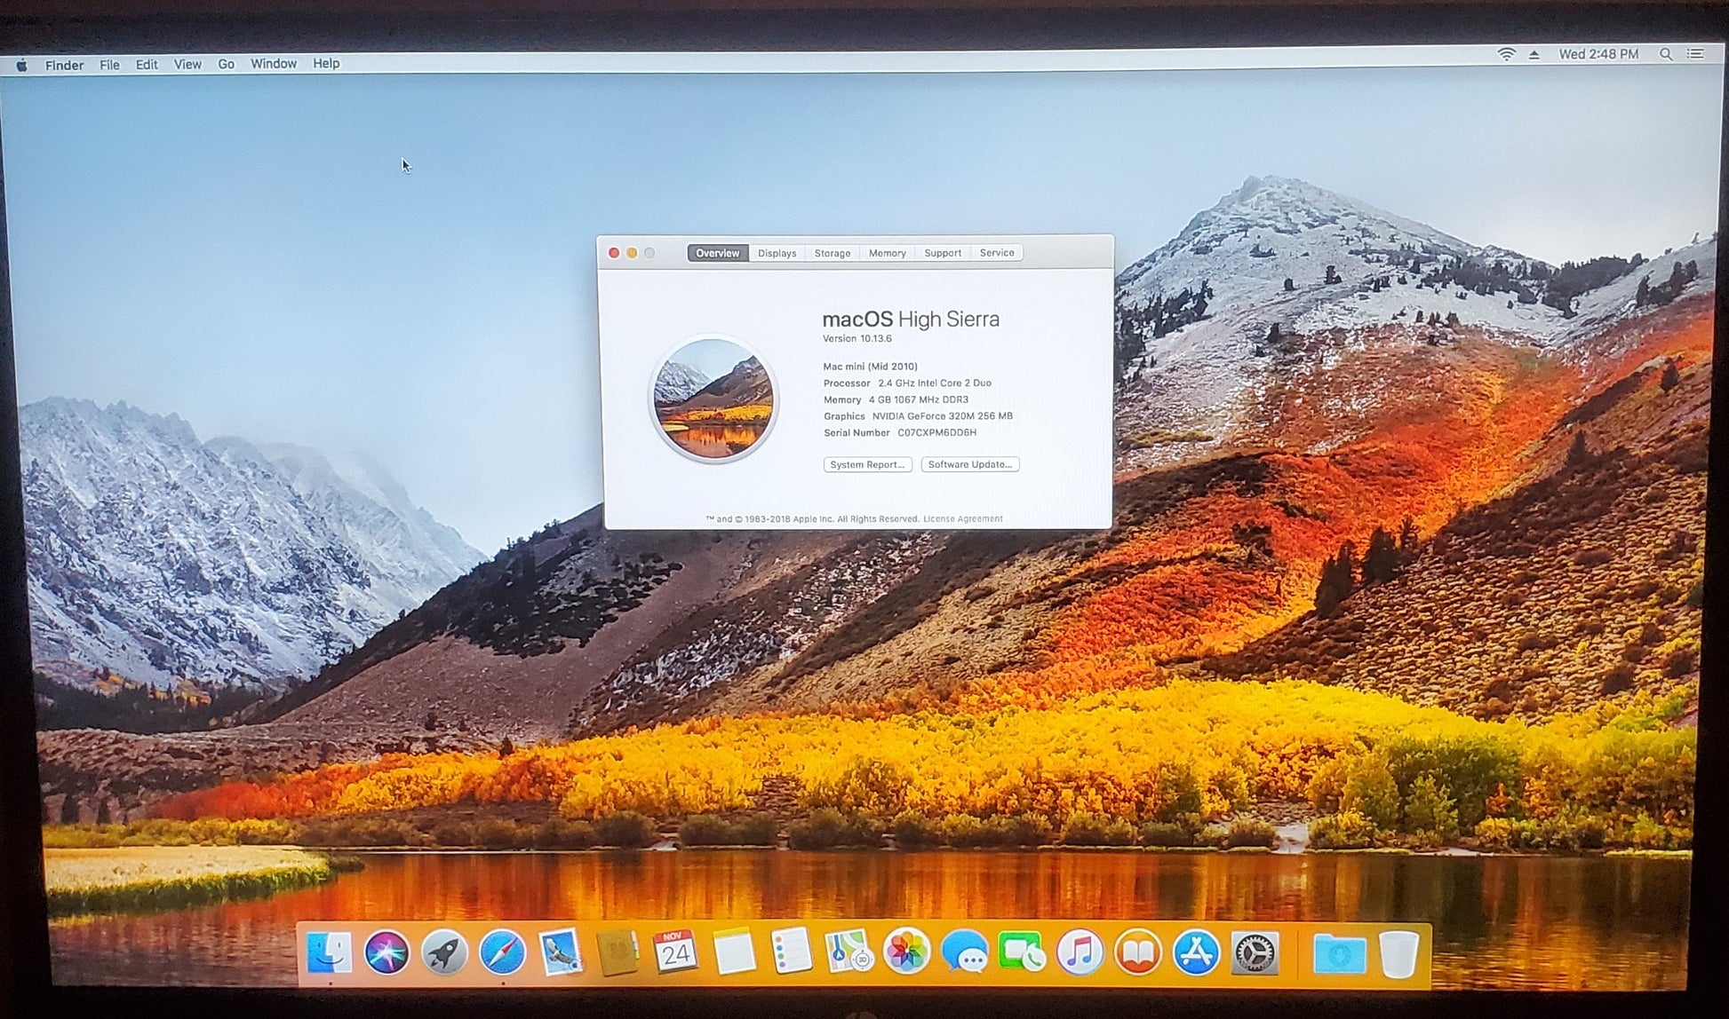This screenshot has width=1729, height=1019.
Task: Open the Downloads folder stack
Action: (1339, 954)
